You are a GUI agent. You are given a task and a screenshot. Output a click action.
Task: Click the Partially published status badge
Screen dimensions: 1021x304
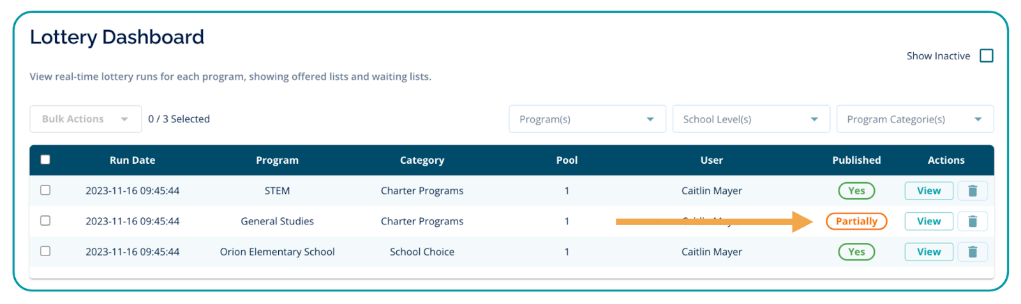click(x=856, y=221)
